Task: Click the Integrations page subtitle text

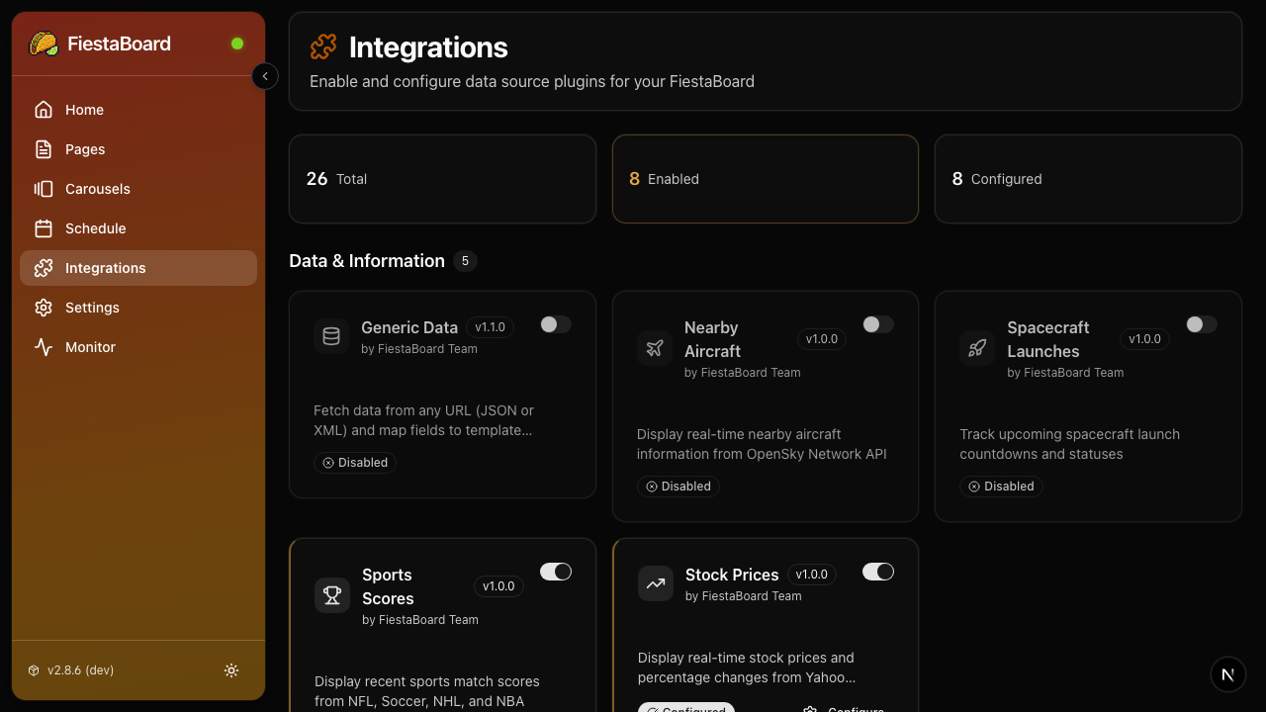Action: [532, 81]
